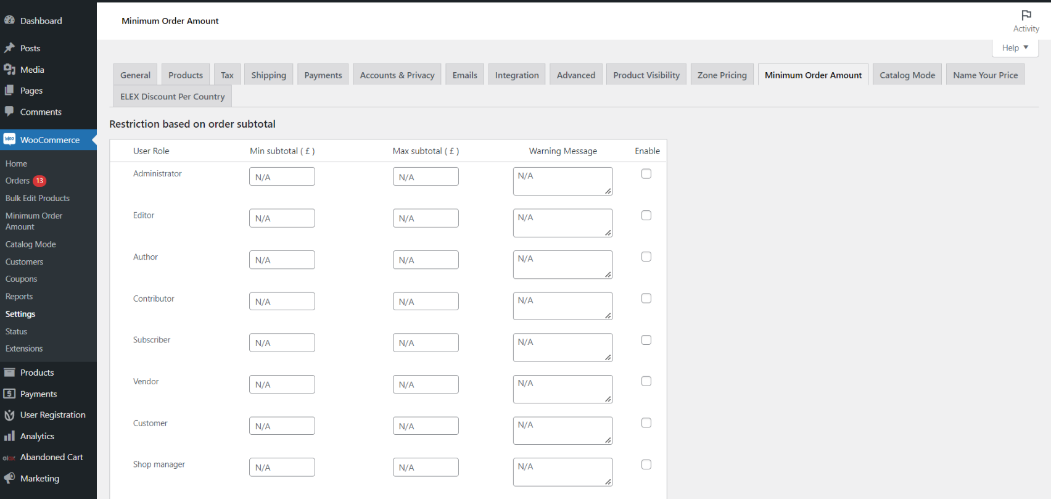Switch to the General settings tab
Viewport: 1051px width, 499px height.
(x=135, y=75)
